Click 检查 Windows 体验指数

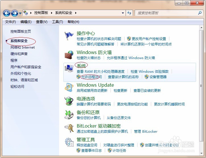click(149, 72)
